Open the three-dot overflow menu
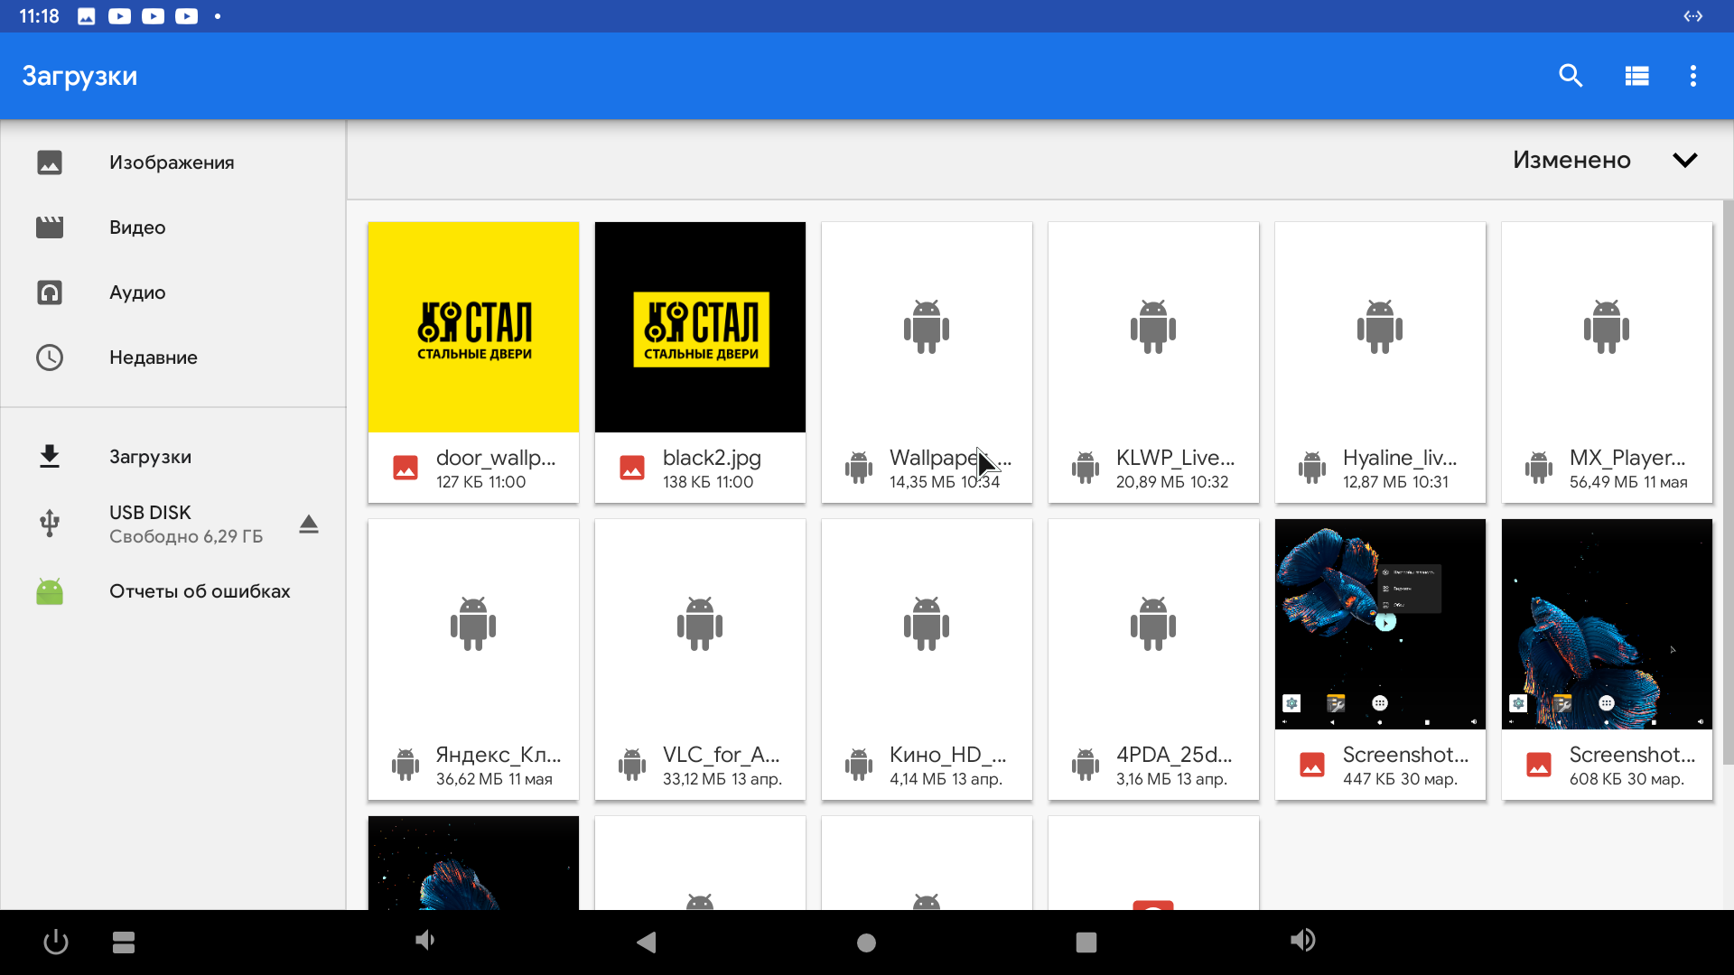 coord(1693,76)
